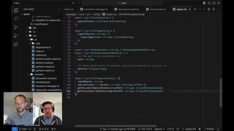Collapse the cli folder

[29, 40]
